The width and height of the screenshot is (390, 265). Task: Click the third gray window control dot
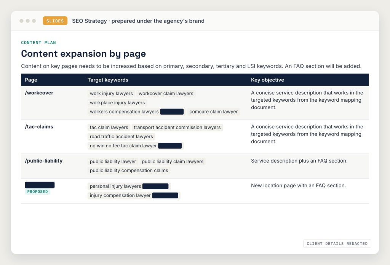tap(34, 21)
